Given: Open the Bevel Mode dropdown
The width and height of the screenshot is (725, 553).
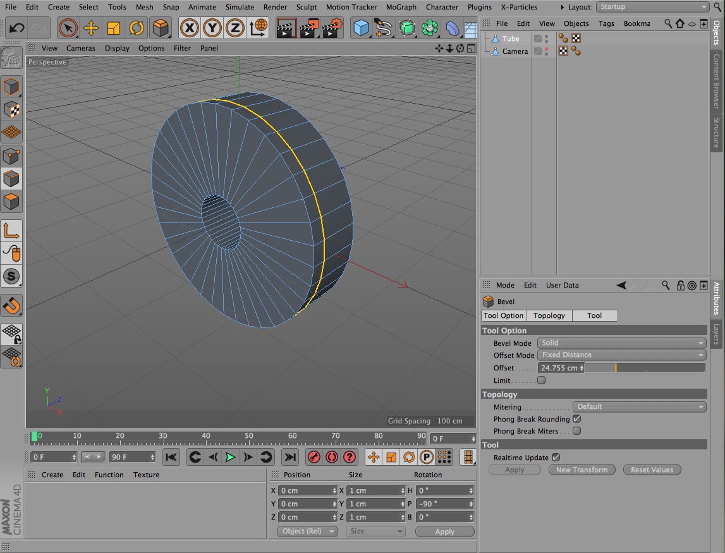Looking at the screenshot, I should coord(621,343).
